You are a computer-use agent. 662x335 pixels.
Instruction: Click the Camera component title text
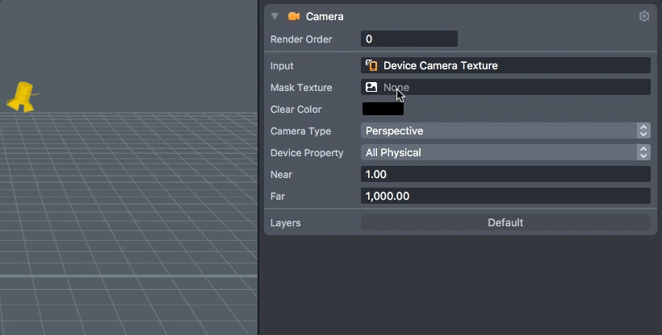325,16
